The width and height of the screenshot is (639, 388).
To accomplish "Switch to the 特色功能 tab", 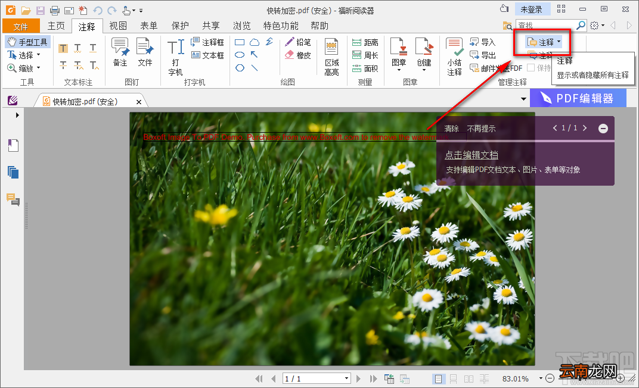I will click(281, 26).
